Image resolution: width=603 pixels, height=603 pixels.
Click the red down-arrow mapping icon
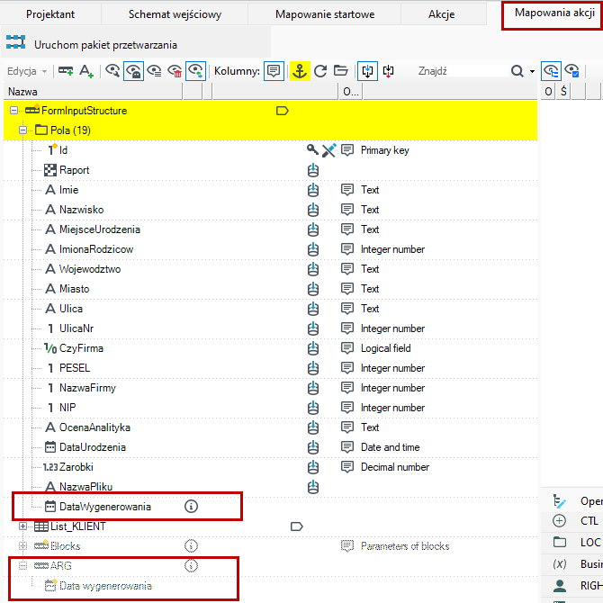tap(388, 71)
